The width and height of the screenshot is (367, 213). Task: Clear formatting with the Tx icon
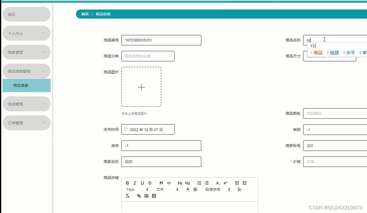[127, 196]
